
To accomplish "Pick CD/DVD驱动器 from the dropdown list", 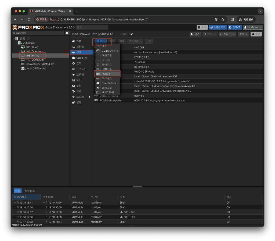I will (110, 51).
